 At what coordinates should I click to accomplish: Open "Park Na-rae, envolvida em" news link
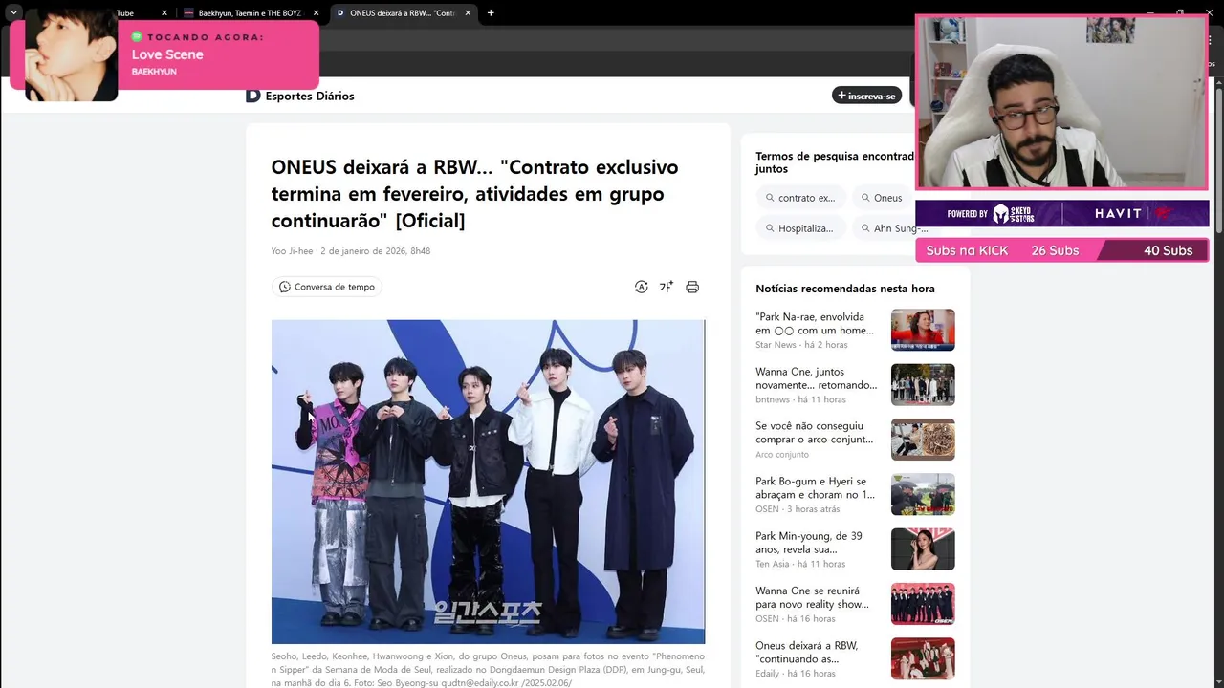pos(815,323)
